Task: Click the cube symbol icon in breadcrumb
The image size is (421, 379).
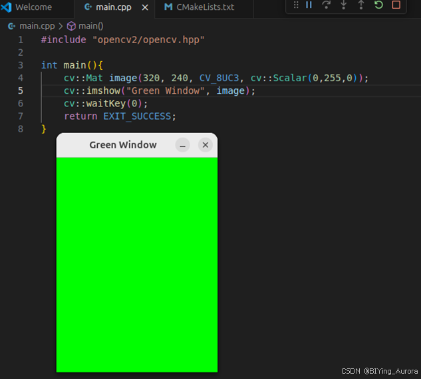Action: click(71, 27)
